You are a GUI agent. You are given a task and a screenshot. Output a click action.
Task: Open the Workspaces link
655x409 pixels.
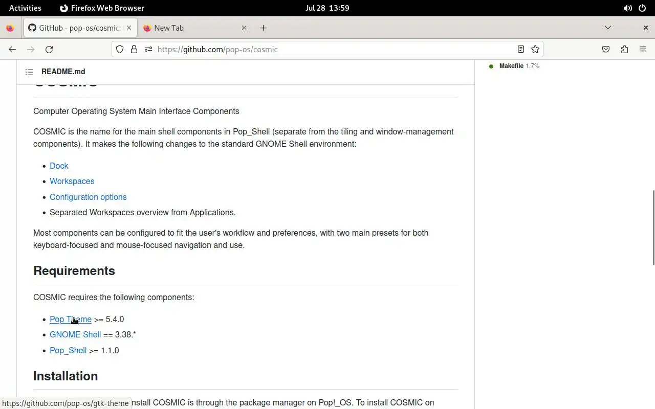coord(72,181)
